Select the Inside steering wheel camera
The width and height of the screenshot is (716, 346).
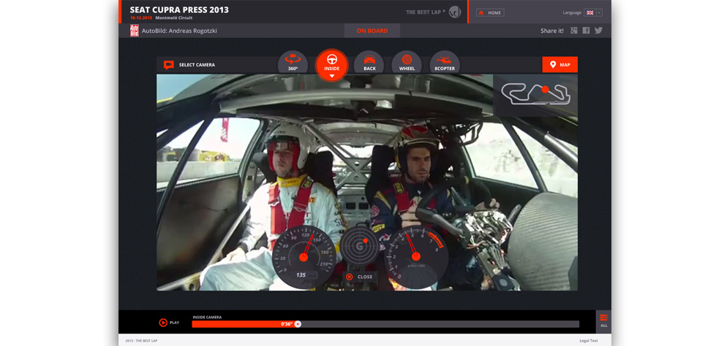(332, 65)
